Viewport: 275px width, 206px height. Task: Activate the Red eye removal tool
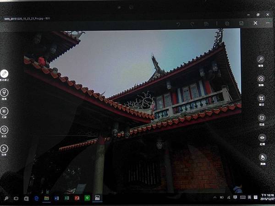point(262,140)
